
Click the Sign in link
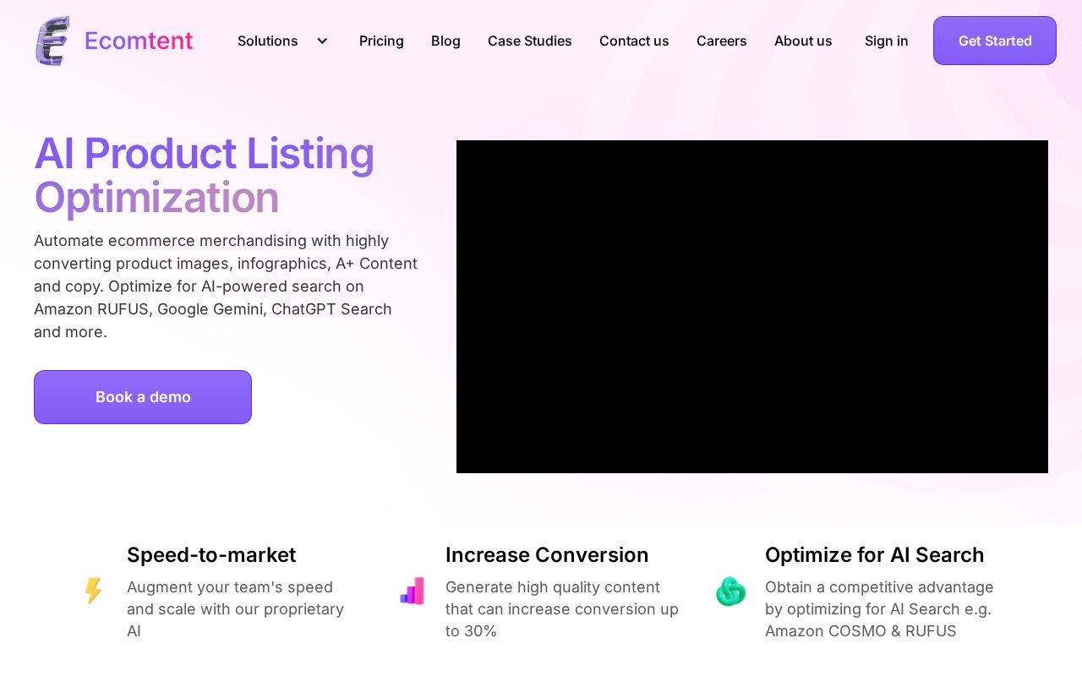click(886, 41)
